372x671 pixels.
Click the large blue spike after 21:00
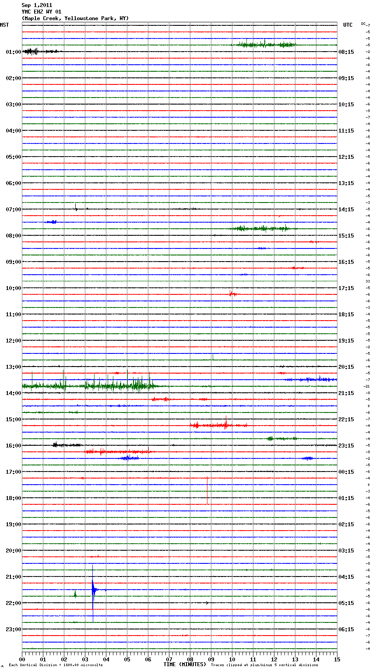tap(93, 593)
